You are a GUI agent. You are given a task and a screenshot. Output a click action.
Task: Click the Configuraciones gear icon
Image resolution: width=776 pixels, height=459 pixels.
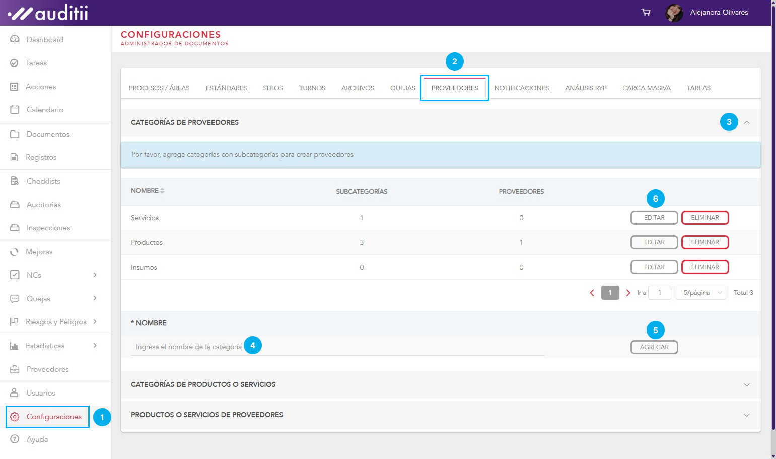(15, 417)
